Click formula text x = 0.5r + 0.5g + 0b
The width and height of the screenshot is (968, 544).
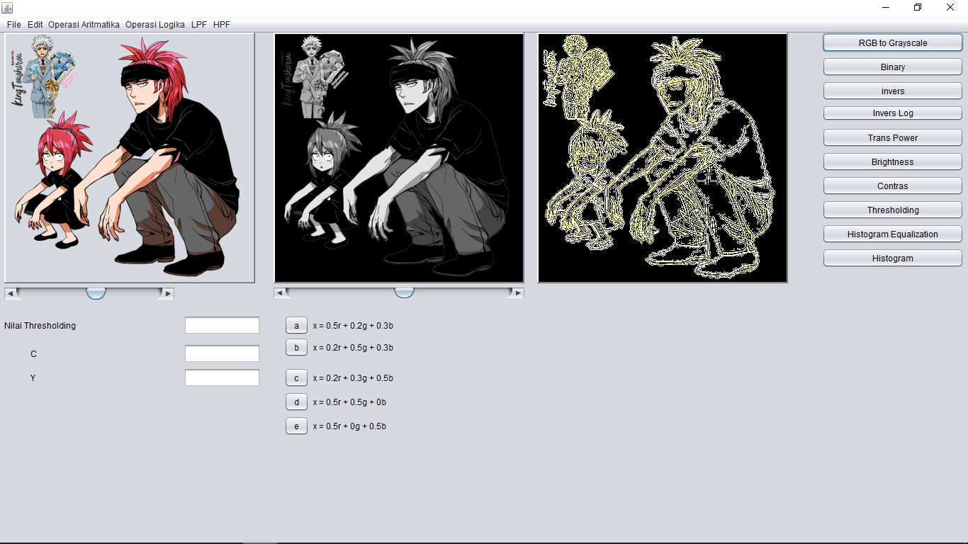349,402
